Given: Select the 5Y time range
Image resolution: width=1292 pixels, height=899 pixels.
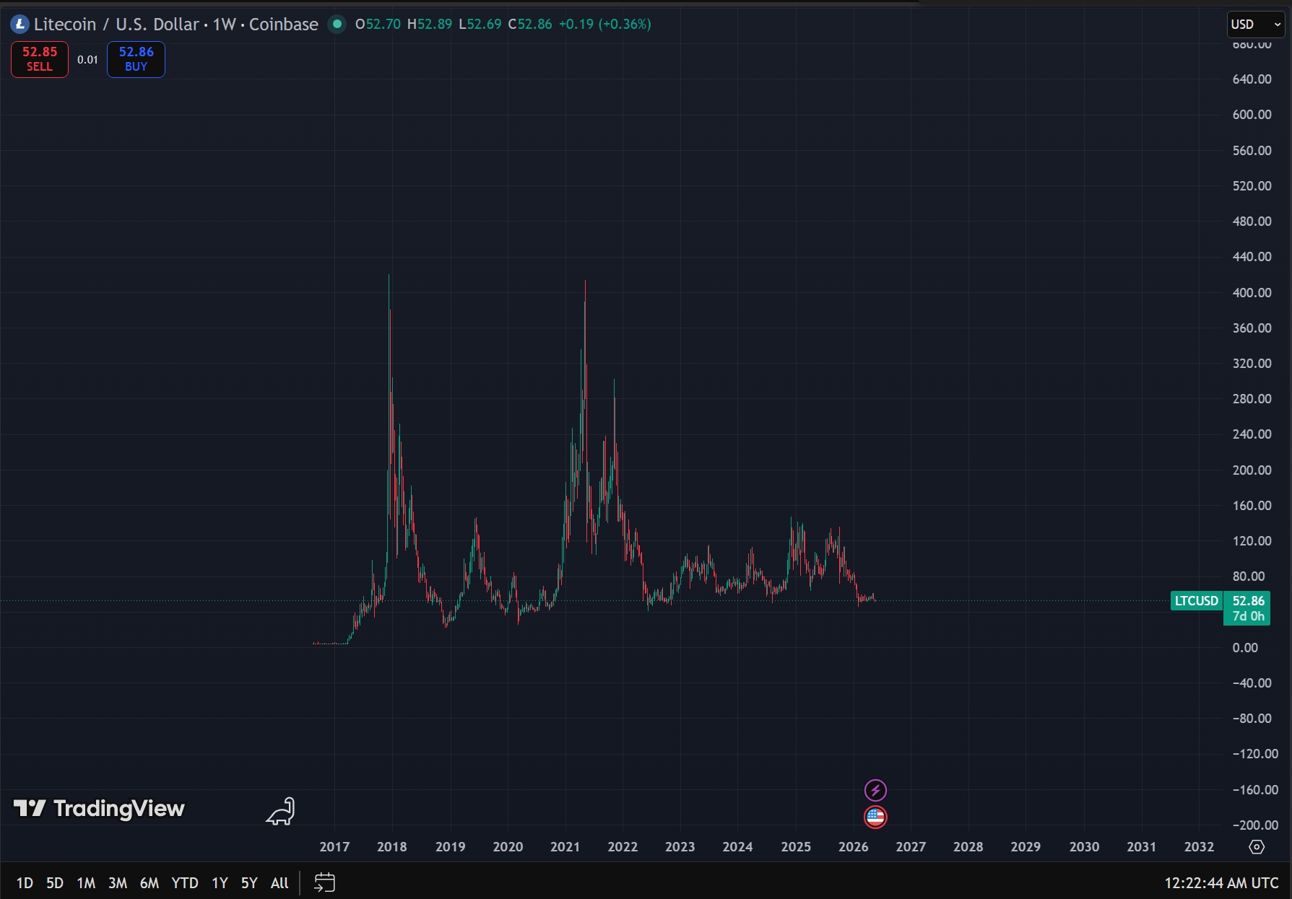Looking at the screenshot, I should click(249, 882).
